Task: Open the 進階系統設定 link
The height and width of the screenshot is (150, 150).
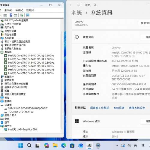Action: tap(137, 108)
